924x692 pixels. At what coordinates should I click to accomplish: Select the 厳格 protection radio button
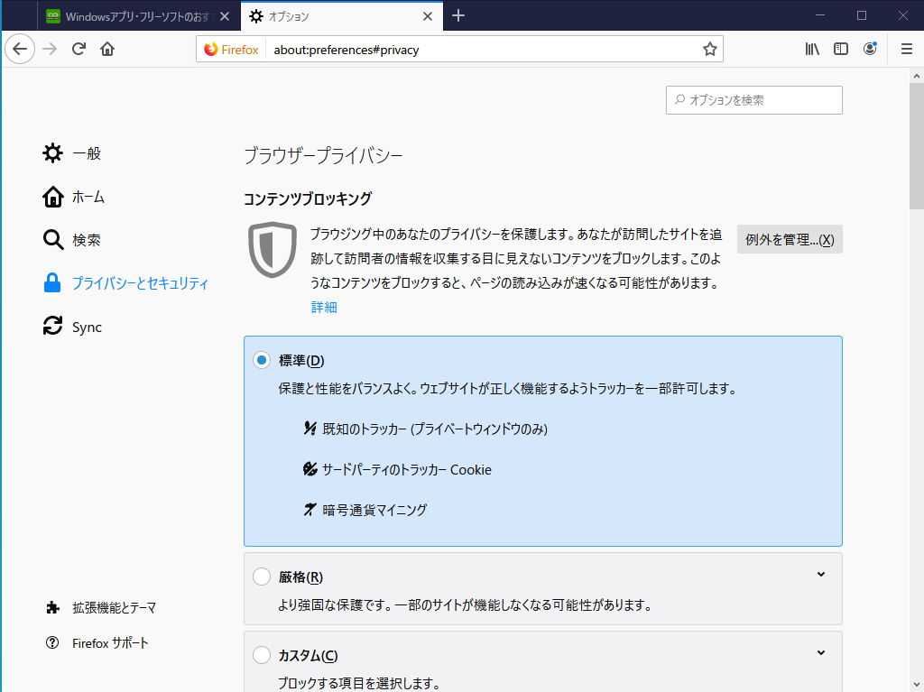[x=263, y=576]
